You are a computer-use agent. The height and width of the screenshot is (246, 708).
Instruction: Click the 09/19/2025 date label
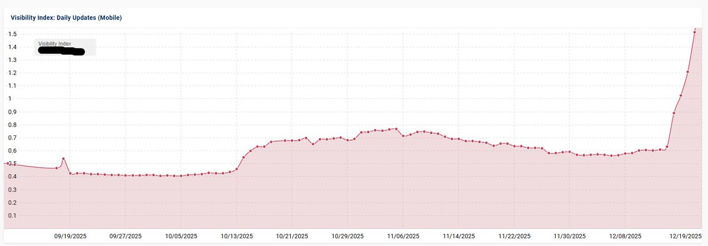70,236
